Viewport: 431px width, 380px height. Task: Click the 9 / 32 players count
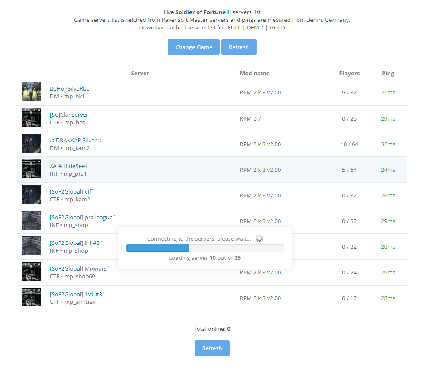(349, 93)
